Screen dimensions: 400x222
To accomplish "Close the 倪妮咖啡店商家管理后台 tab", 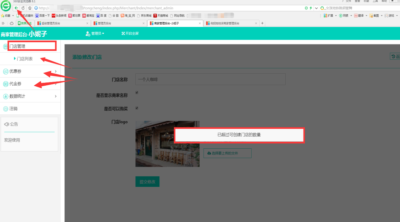I will point(256,23).
